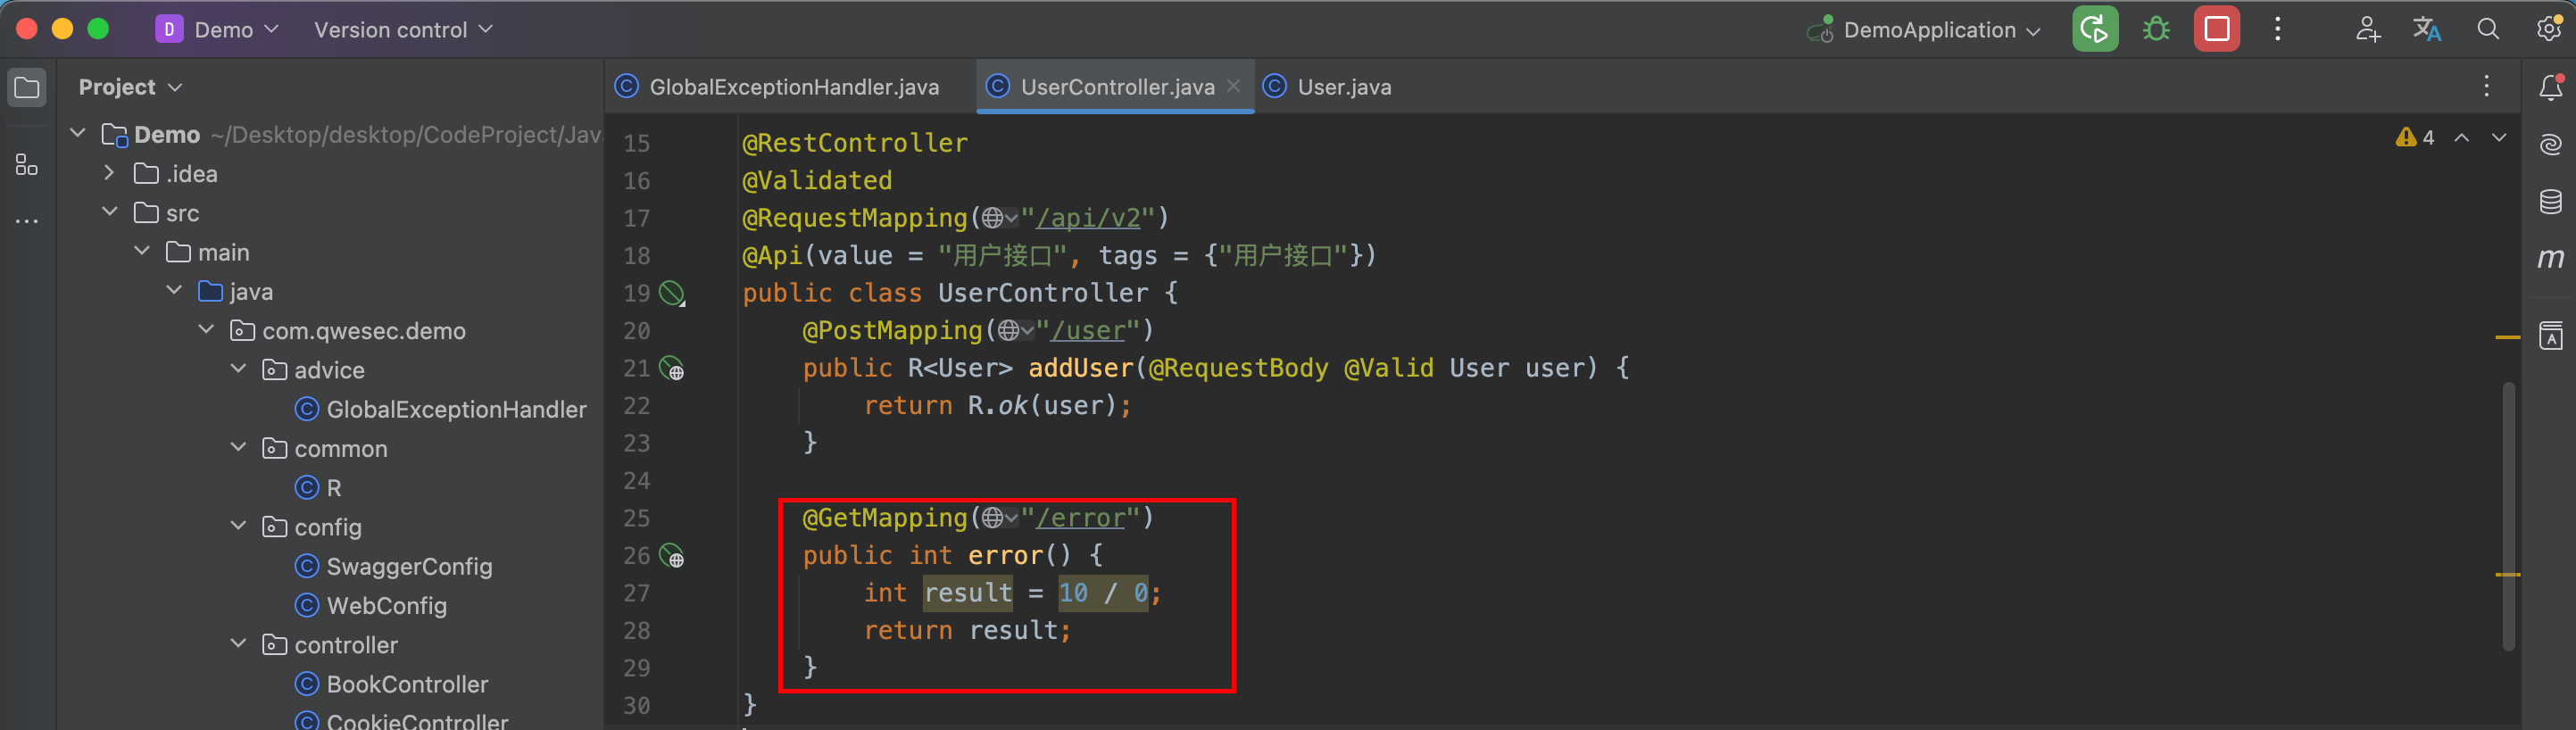The image size is (2576, 730).
Task: Expand the .idea folder
Action: pos(109,173)
